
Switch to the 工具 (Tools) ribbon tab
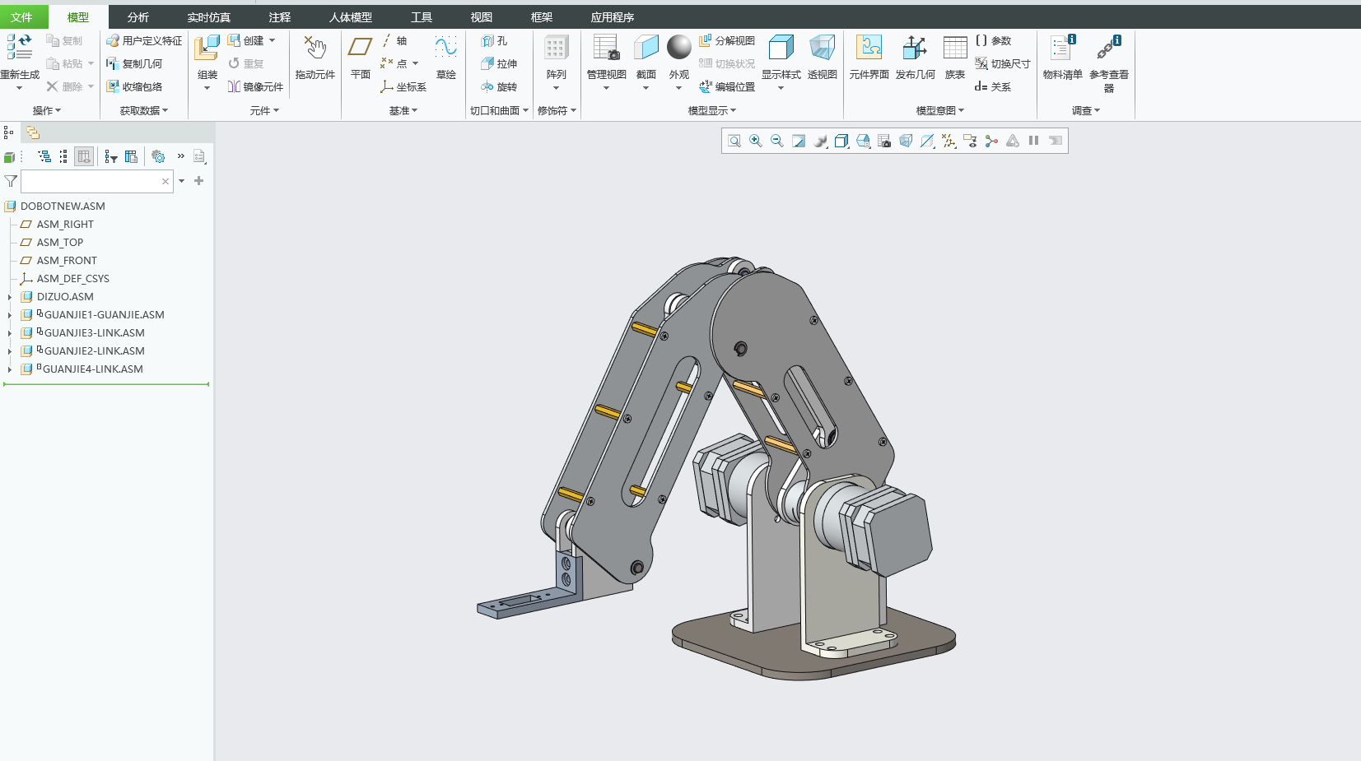pyautogui.click(x=422, y=17)
